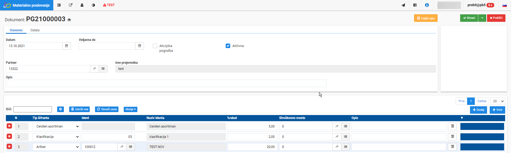
Task: Click the Slovenian flag language icon
Action: [x=504, y=5]
